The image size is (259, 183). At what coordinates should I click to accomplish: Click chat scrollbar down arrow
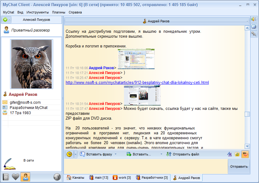[247, 146]
